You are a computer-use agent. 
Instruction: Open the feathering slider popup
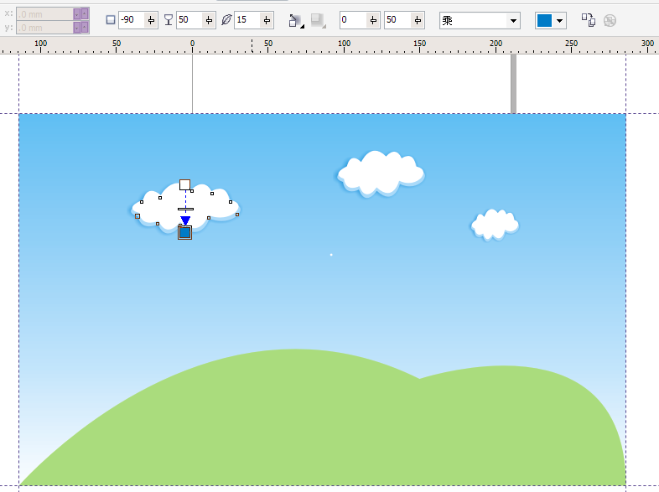click(x=267, y=20)
